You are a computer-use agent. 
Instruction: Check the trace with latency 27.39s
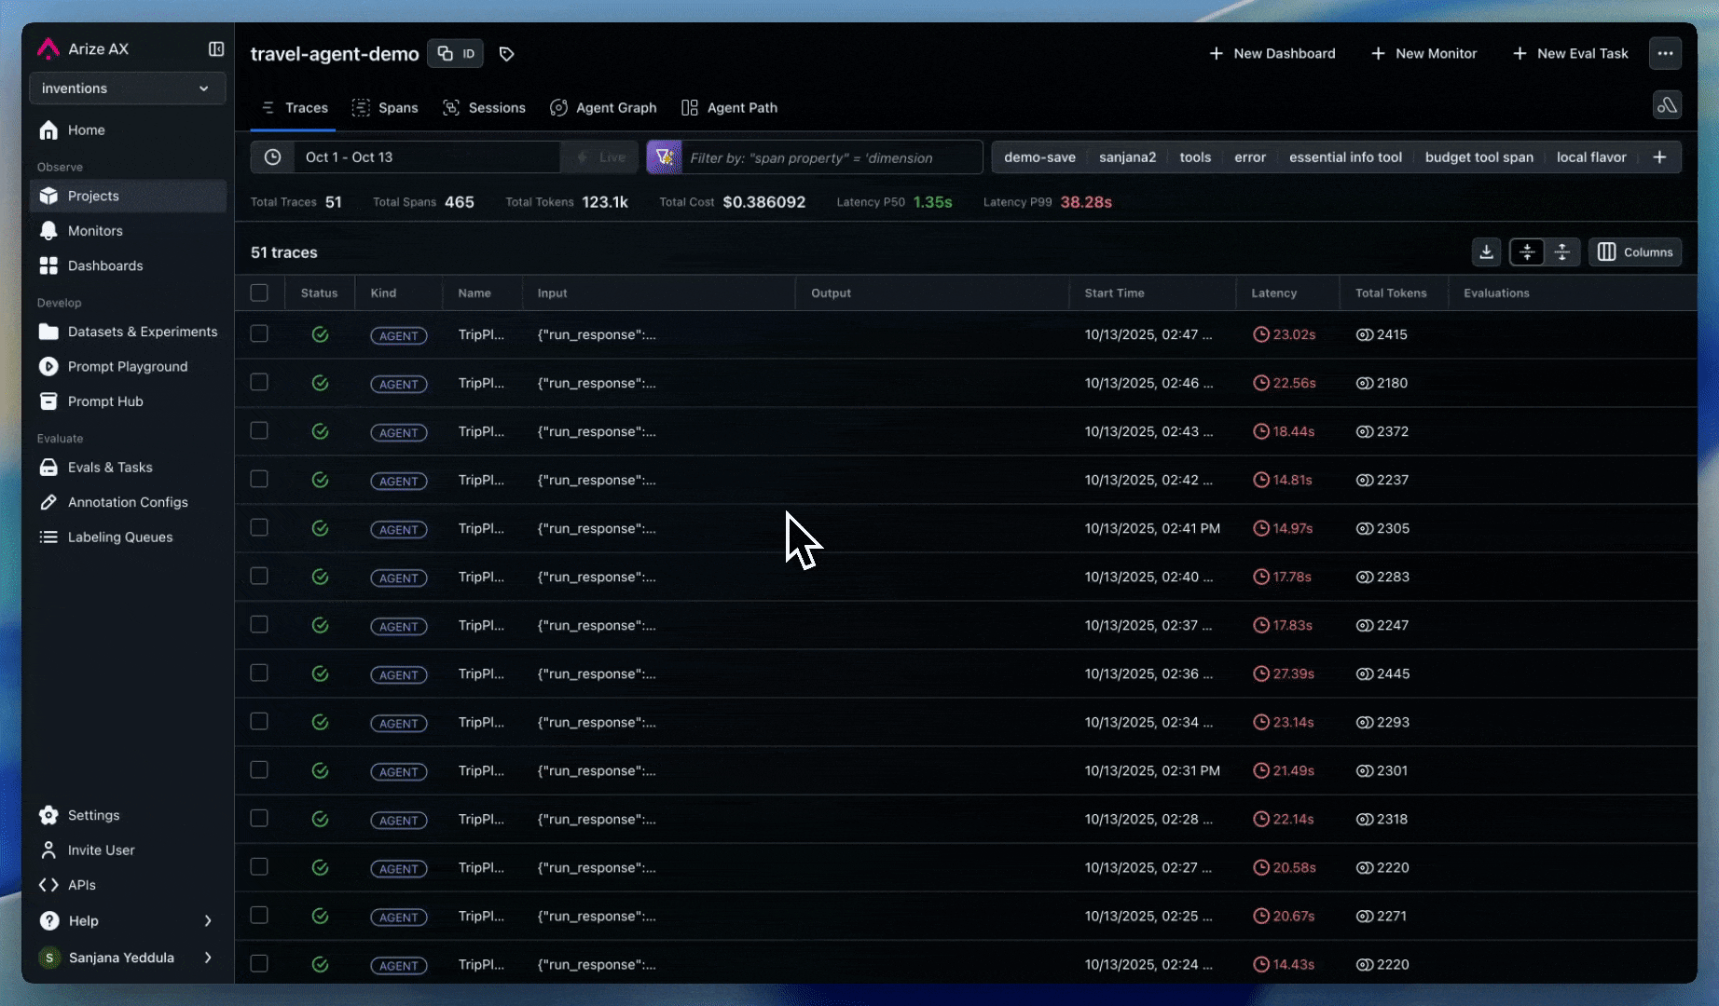pyautogui.click(x=259, y=673)
